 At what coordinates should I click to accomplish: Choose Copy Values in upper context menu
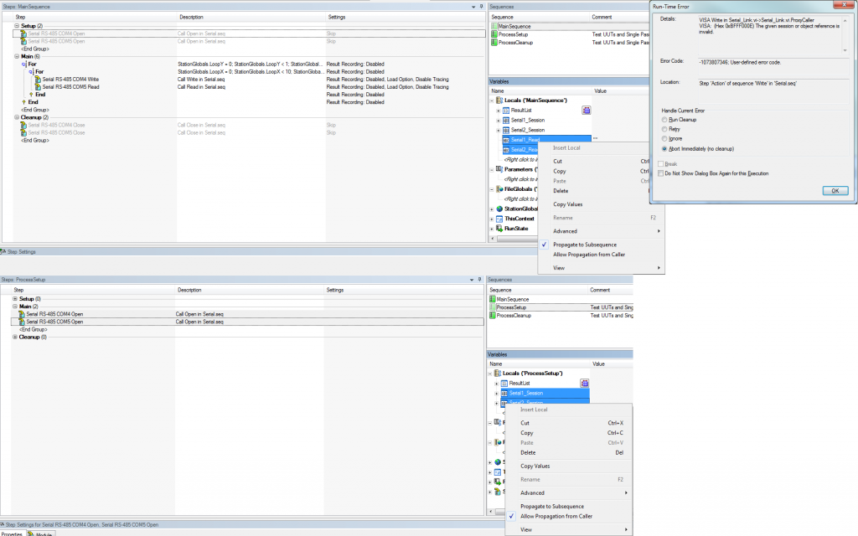click(568, 204)
